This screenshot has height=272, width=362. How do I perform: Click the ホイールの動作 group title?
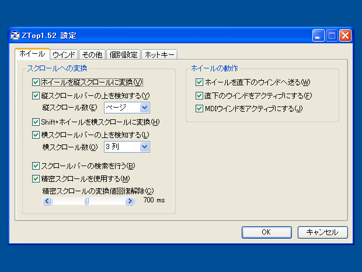214,68
